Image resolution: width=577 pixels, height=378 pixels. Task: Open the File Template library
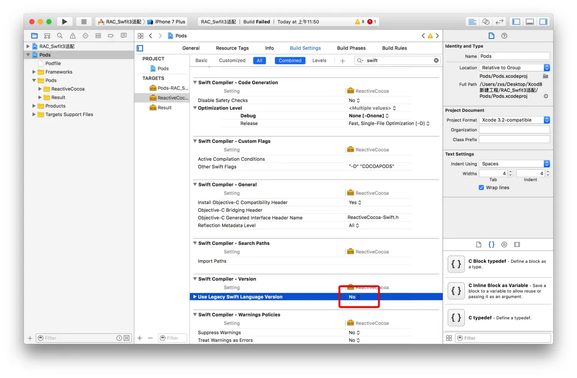coord(479,245)
